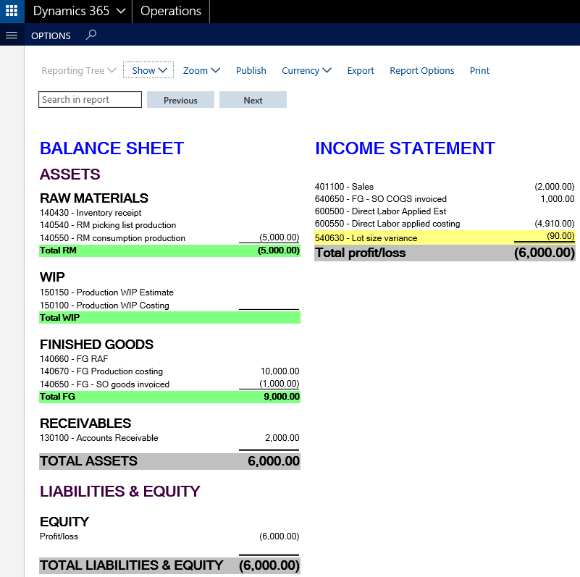Image resolution: width=580 pixels, height=577 pixels.
Task: Select the Lot size variance row
Action: [x=366, y=237]
